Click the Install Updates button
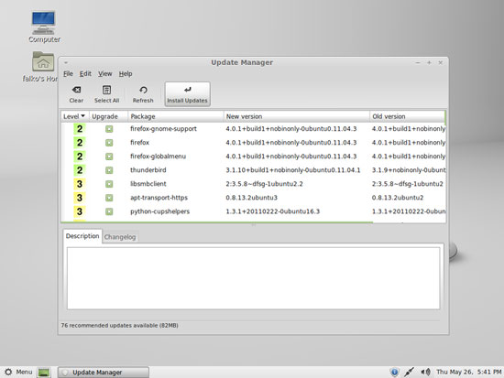This screenshot has width=504, height=378. (x=187, y=94)
